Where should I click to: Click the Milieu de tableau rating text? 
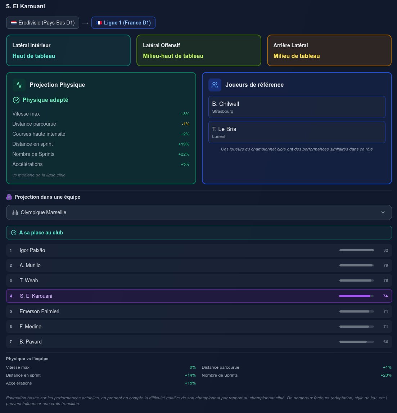point(297,56)
